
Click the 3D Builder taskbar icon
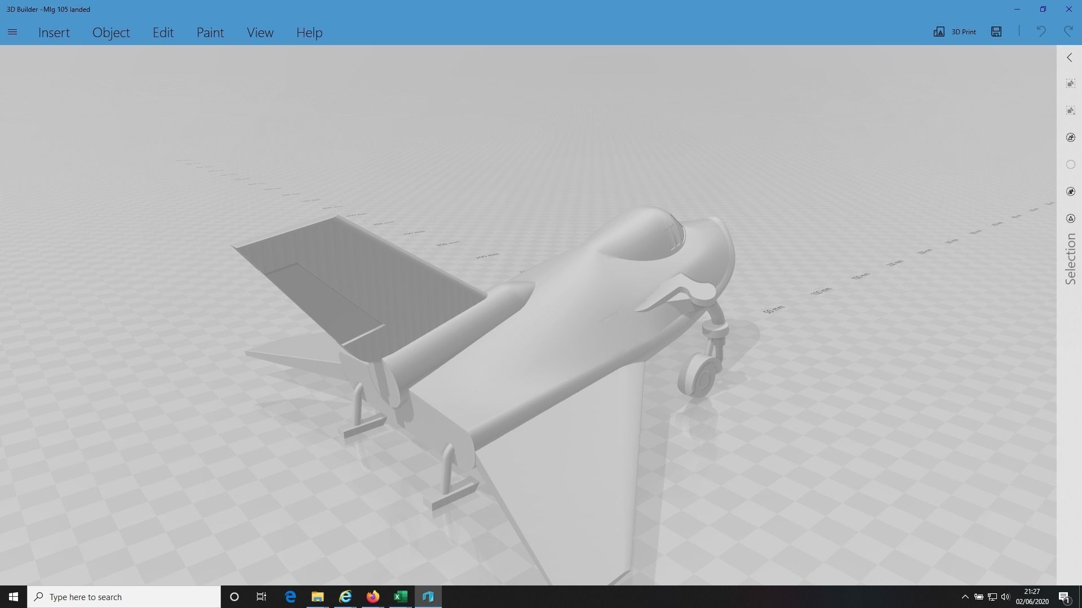click(428, 597)
